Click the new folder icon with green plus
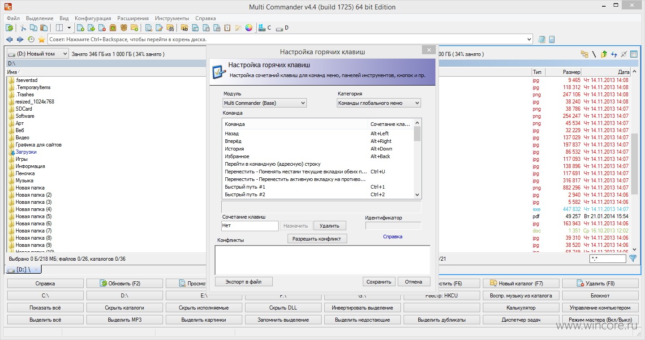The image size is (645, 340). point(134,28)
